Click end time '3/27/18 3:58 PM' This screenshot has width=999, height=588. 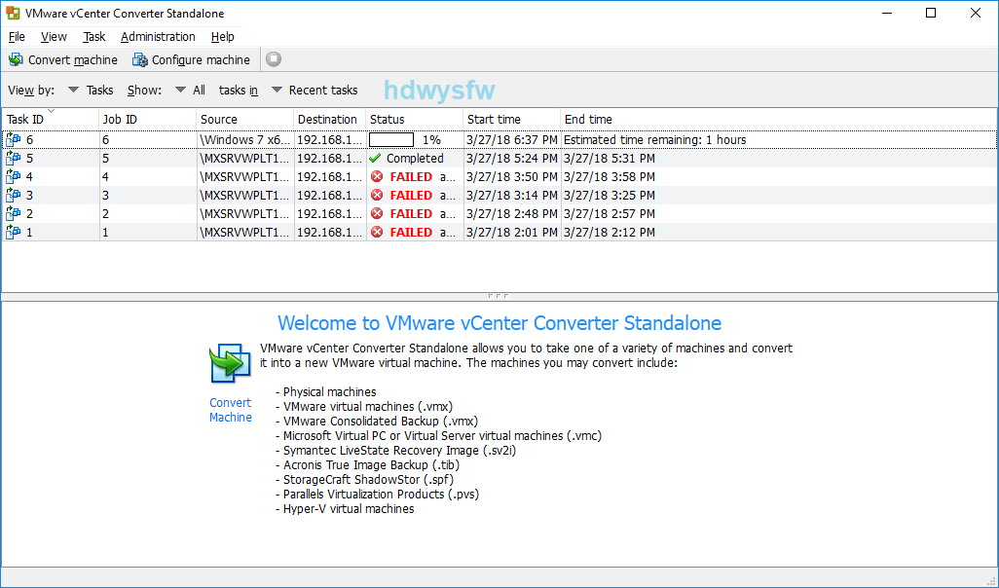pyautogui.click(x=610, y=176)
